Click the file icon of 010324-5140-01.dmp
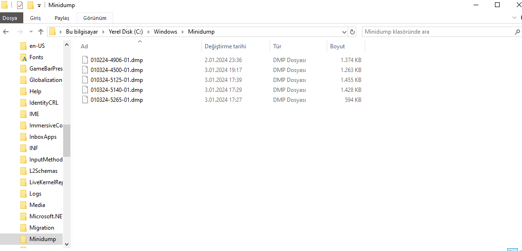The image size is (522, 251). coord(85,90)
